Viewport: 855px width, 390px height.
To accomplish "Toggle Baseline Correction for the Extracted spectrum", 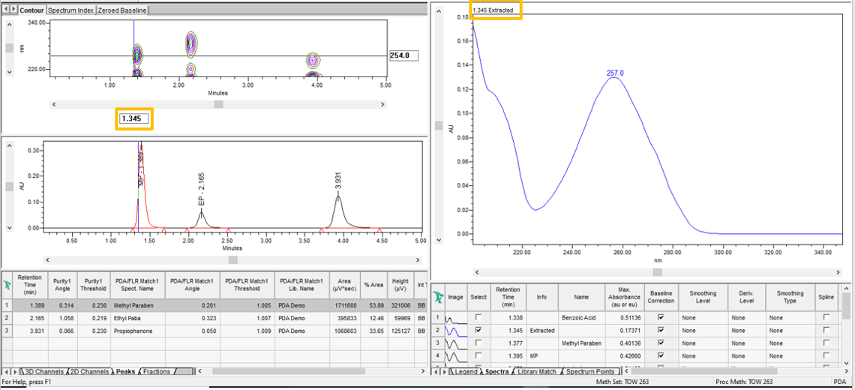I will (661, 330).
